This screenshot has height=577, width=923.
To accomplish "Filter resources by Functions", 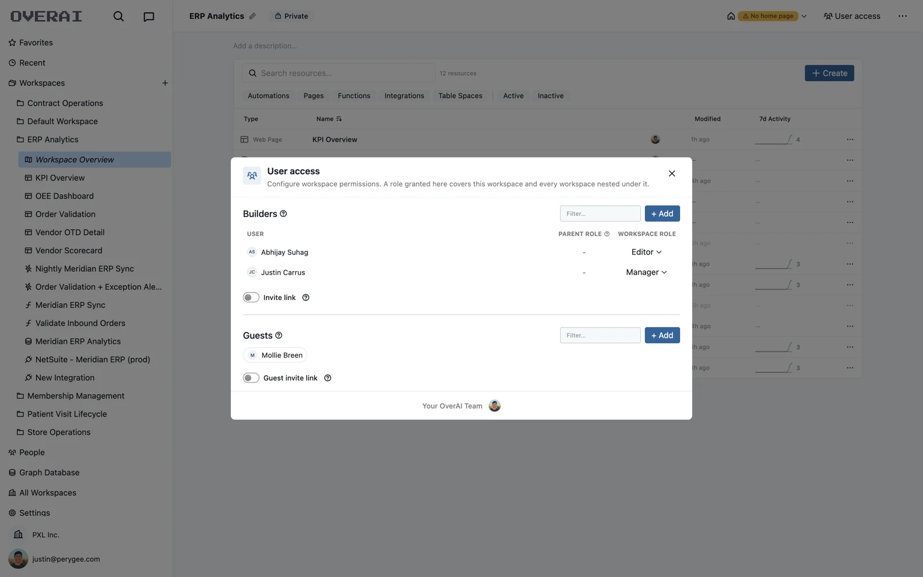I will tap(354, 96).
